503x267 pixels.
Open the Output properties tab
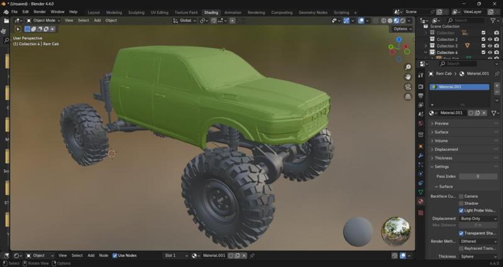click(421, 96)
